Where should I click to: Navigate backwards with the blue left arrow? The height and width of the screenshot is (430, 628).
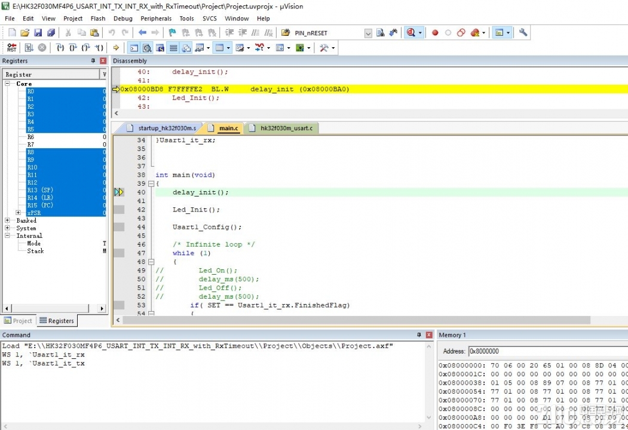pyautogui.click(x=142, y=33)
